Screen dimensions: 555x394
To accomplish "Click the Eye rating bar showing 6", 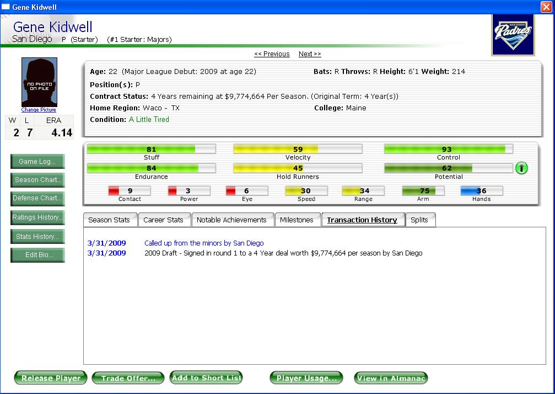I will pos(247,190).
